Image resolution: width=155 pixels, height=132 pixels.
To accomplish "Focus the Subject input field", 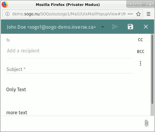I will (69, 69).
